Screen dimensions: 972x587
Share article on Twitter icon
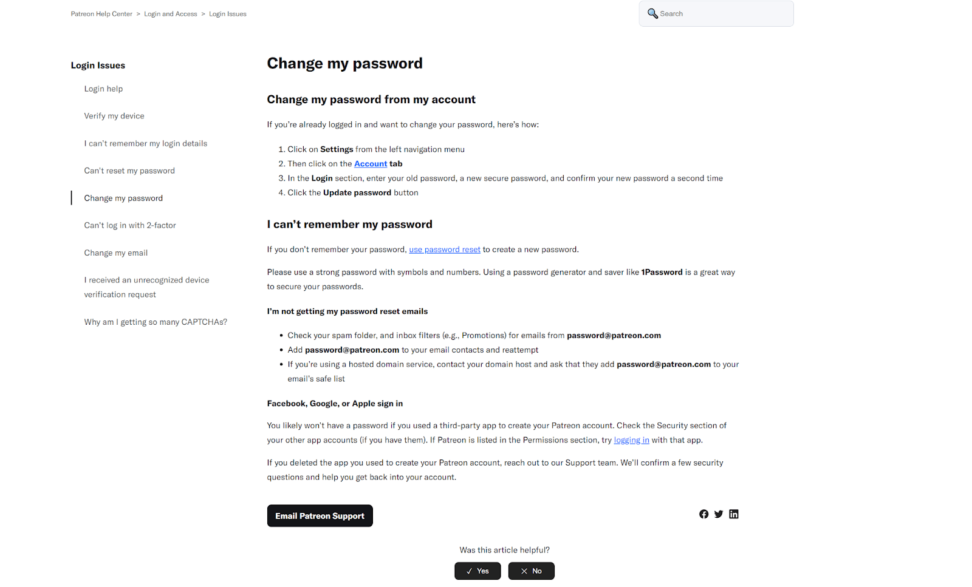pyautogui.click(x=719, y=514)
